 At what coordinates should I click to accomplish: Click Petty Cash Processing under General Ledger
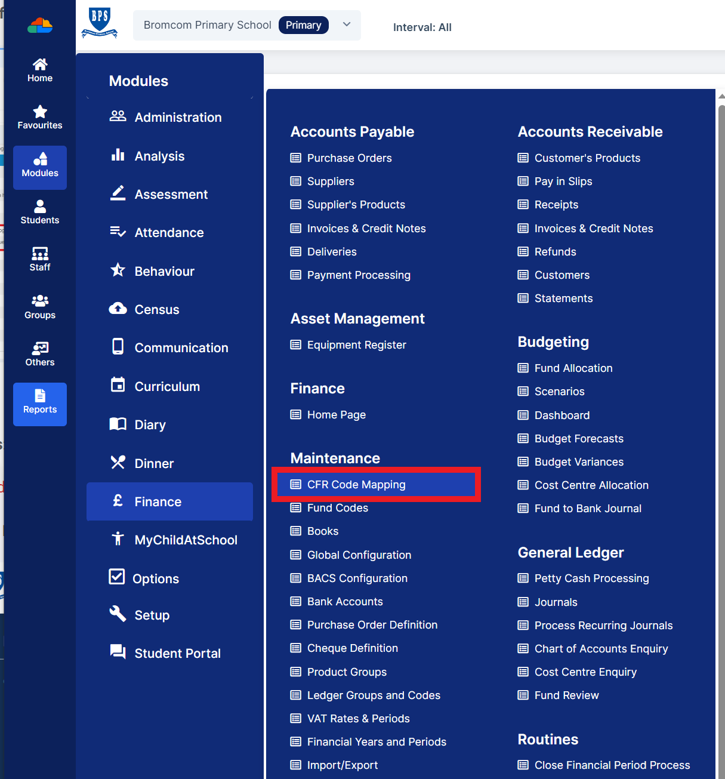pyautogui.click(x=591, y=578)
